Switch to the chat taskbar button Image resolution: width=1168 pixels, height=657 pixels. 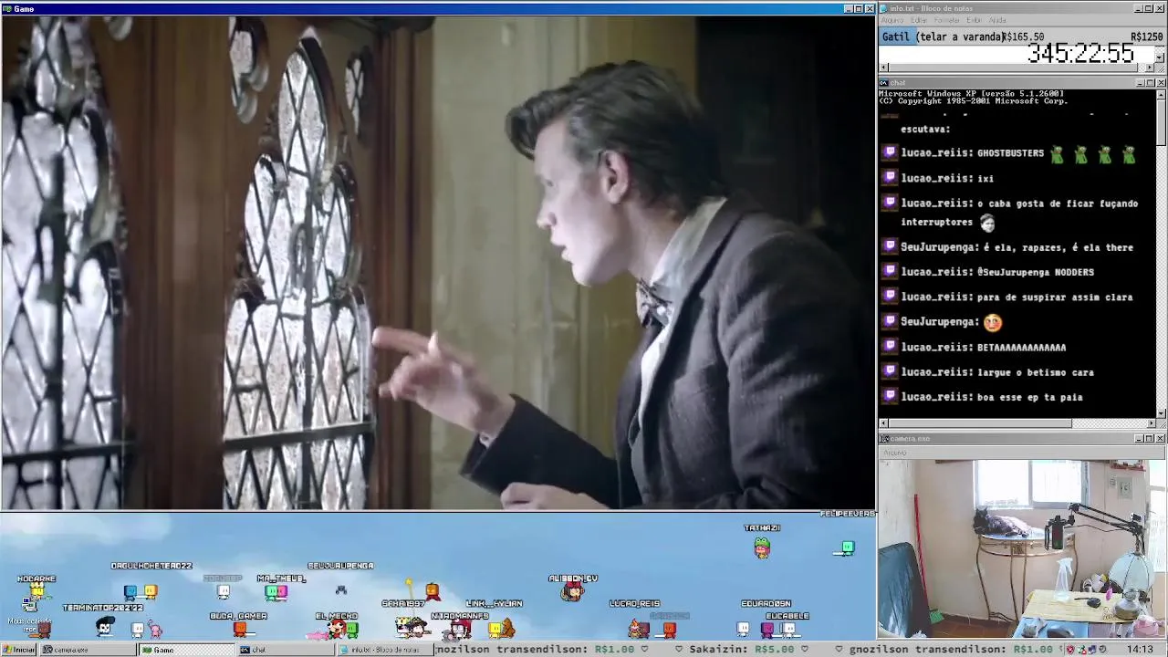(284, 650)
